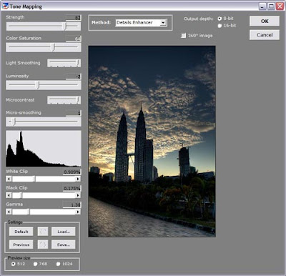The height and width of the screenshot is (276, 286).
Task: Choose 1024 preview size
Action: (58, 264)
